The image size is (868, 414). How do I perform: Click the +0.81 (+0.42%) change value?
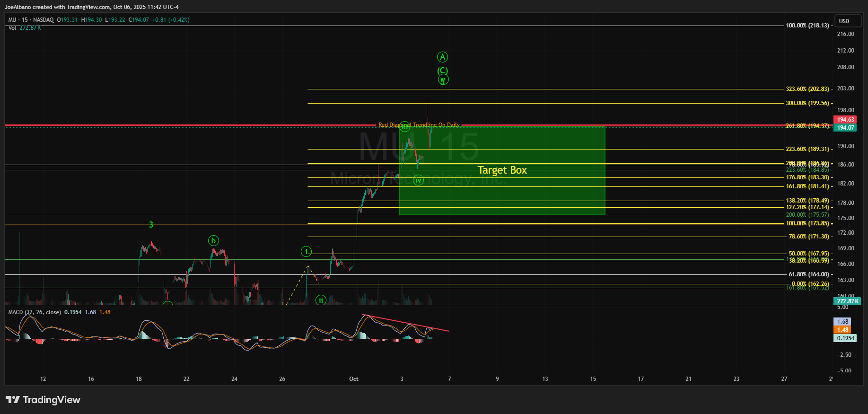coord(171,20)
